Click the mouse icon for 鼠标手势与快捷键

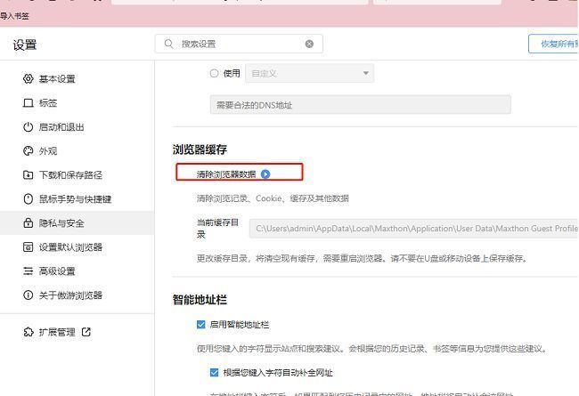coord(29,199)
